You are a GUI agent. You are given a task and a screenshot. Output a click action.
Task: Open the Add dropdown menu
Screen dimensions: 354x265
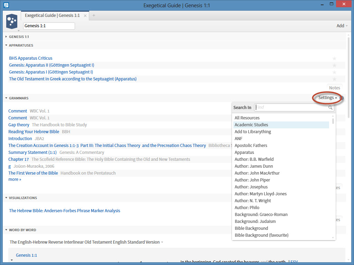pyautogui.click(x=342, y=26)
